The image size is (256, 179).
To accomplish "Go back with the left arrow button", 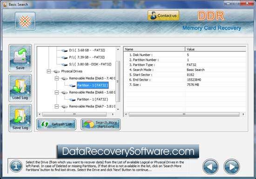I will click(210, 166).
